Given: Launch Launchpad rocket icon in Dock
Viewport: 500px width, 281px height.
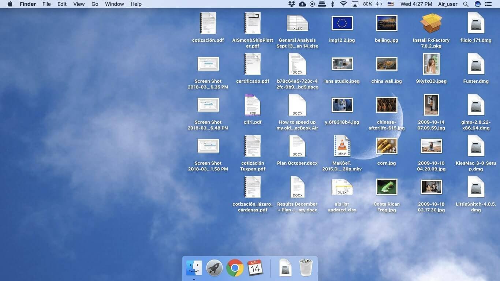Looking at the screenshot, I should coord(214,268).
